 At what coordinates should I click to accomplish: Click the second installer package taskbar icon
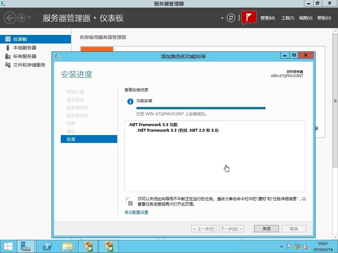(108, 246)
